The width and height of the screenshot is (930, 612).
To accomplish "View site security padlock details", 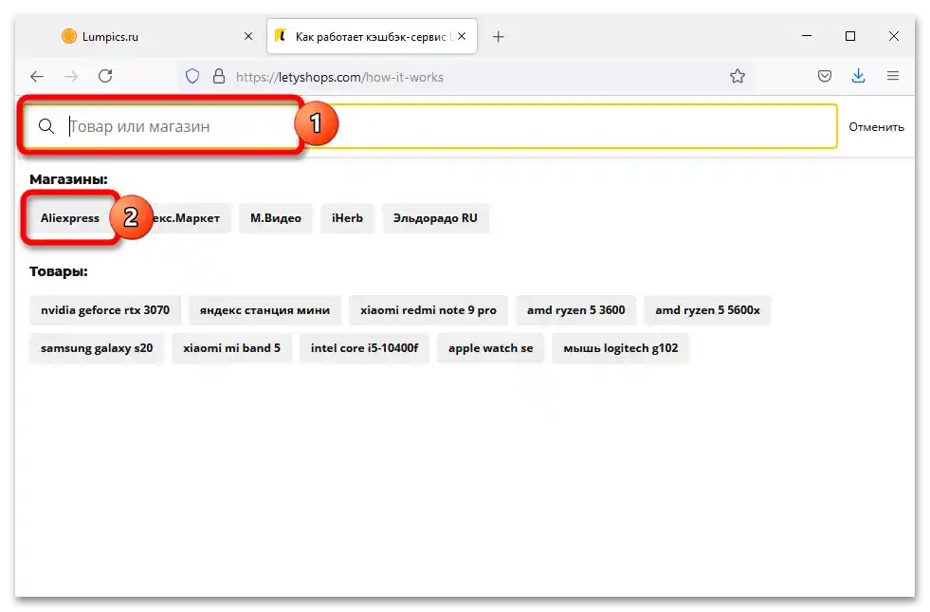I will (219, 77).
